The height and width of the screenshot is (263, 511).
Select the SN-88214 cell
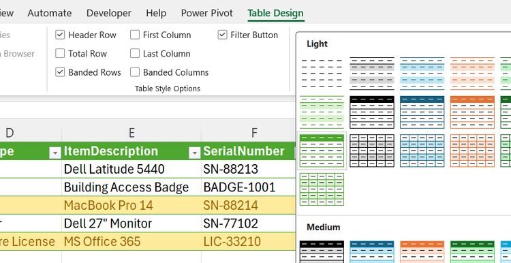(x=249, y=205)
